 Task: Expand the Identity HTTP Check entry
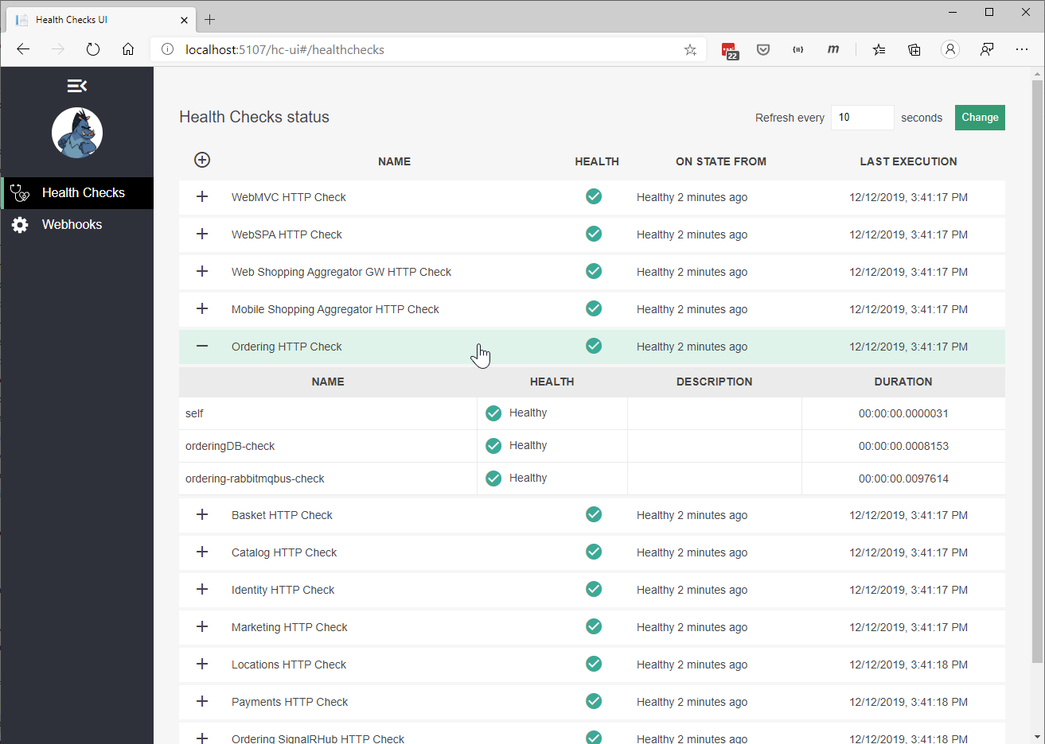point(202,589)
